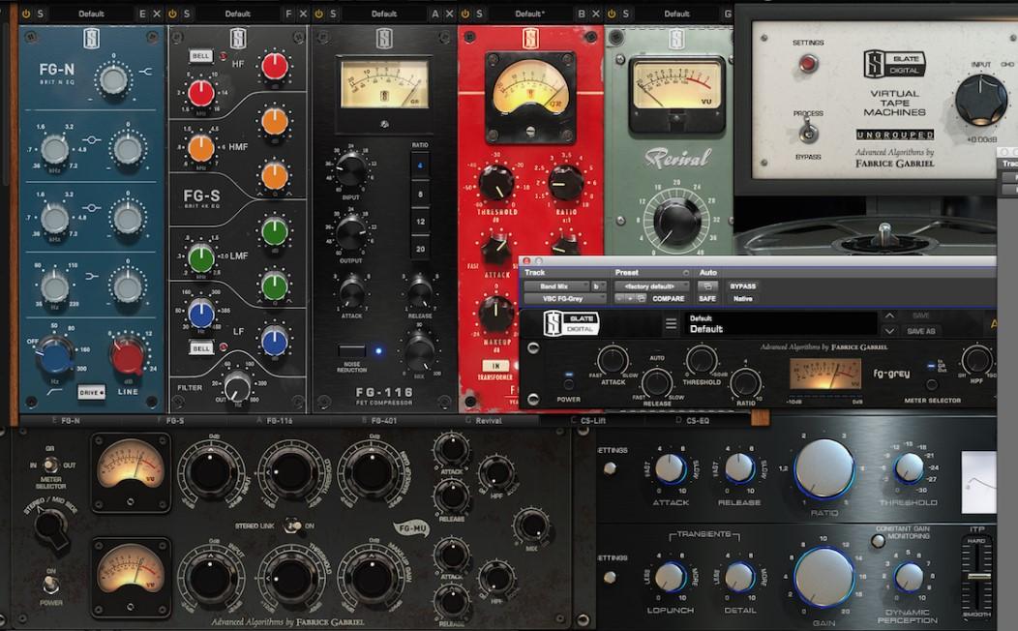
Task: Open the FG-Grey hamburger preset menu
Action: pyautogui.click(x=672, y=322)
